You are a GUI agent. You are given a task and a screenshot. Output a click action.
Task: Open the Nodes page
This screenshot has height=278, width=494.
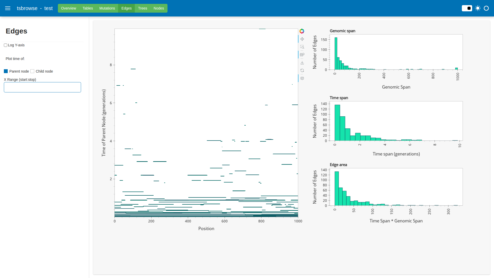tap(158, 8)
